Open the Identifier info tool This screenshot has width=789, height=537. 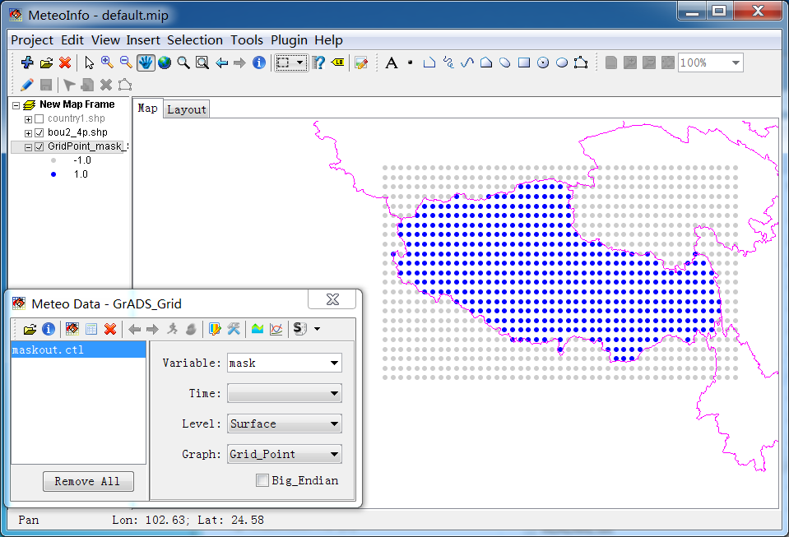pos(259,62)
